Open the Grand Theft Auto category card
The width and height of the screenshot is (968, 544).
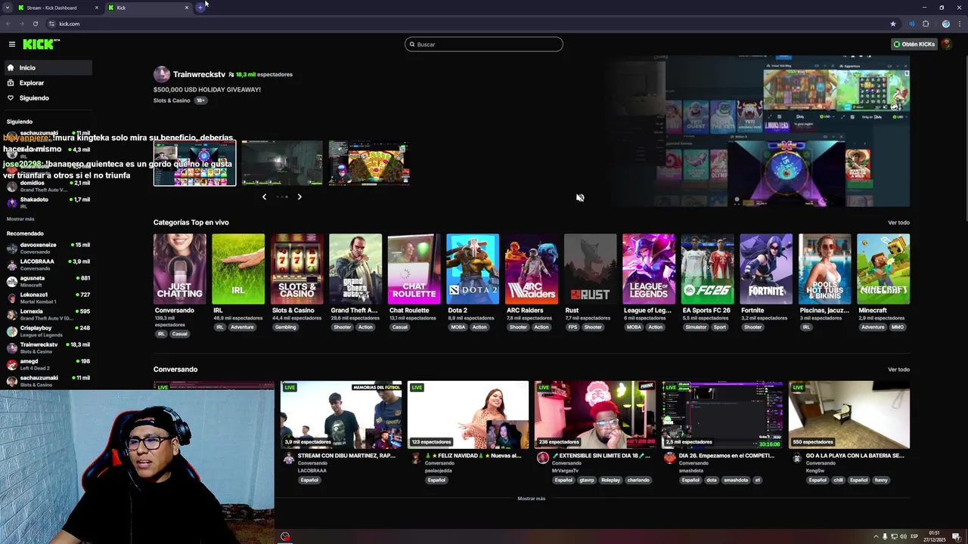click(x=355, y=269)
